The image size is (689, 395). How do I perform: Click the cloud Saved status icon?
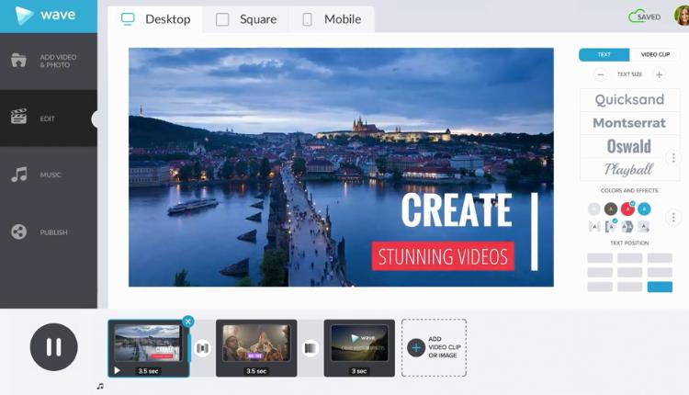click(x=638, y=17)
